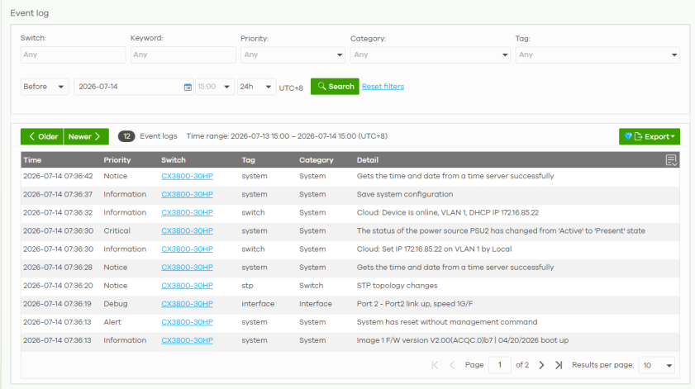Open the 15:00 time dropdown
The width and height of the screenshot is (695, 389).
pos(215,87)
